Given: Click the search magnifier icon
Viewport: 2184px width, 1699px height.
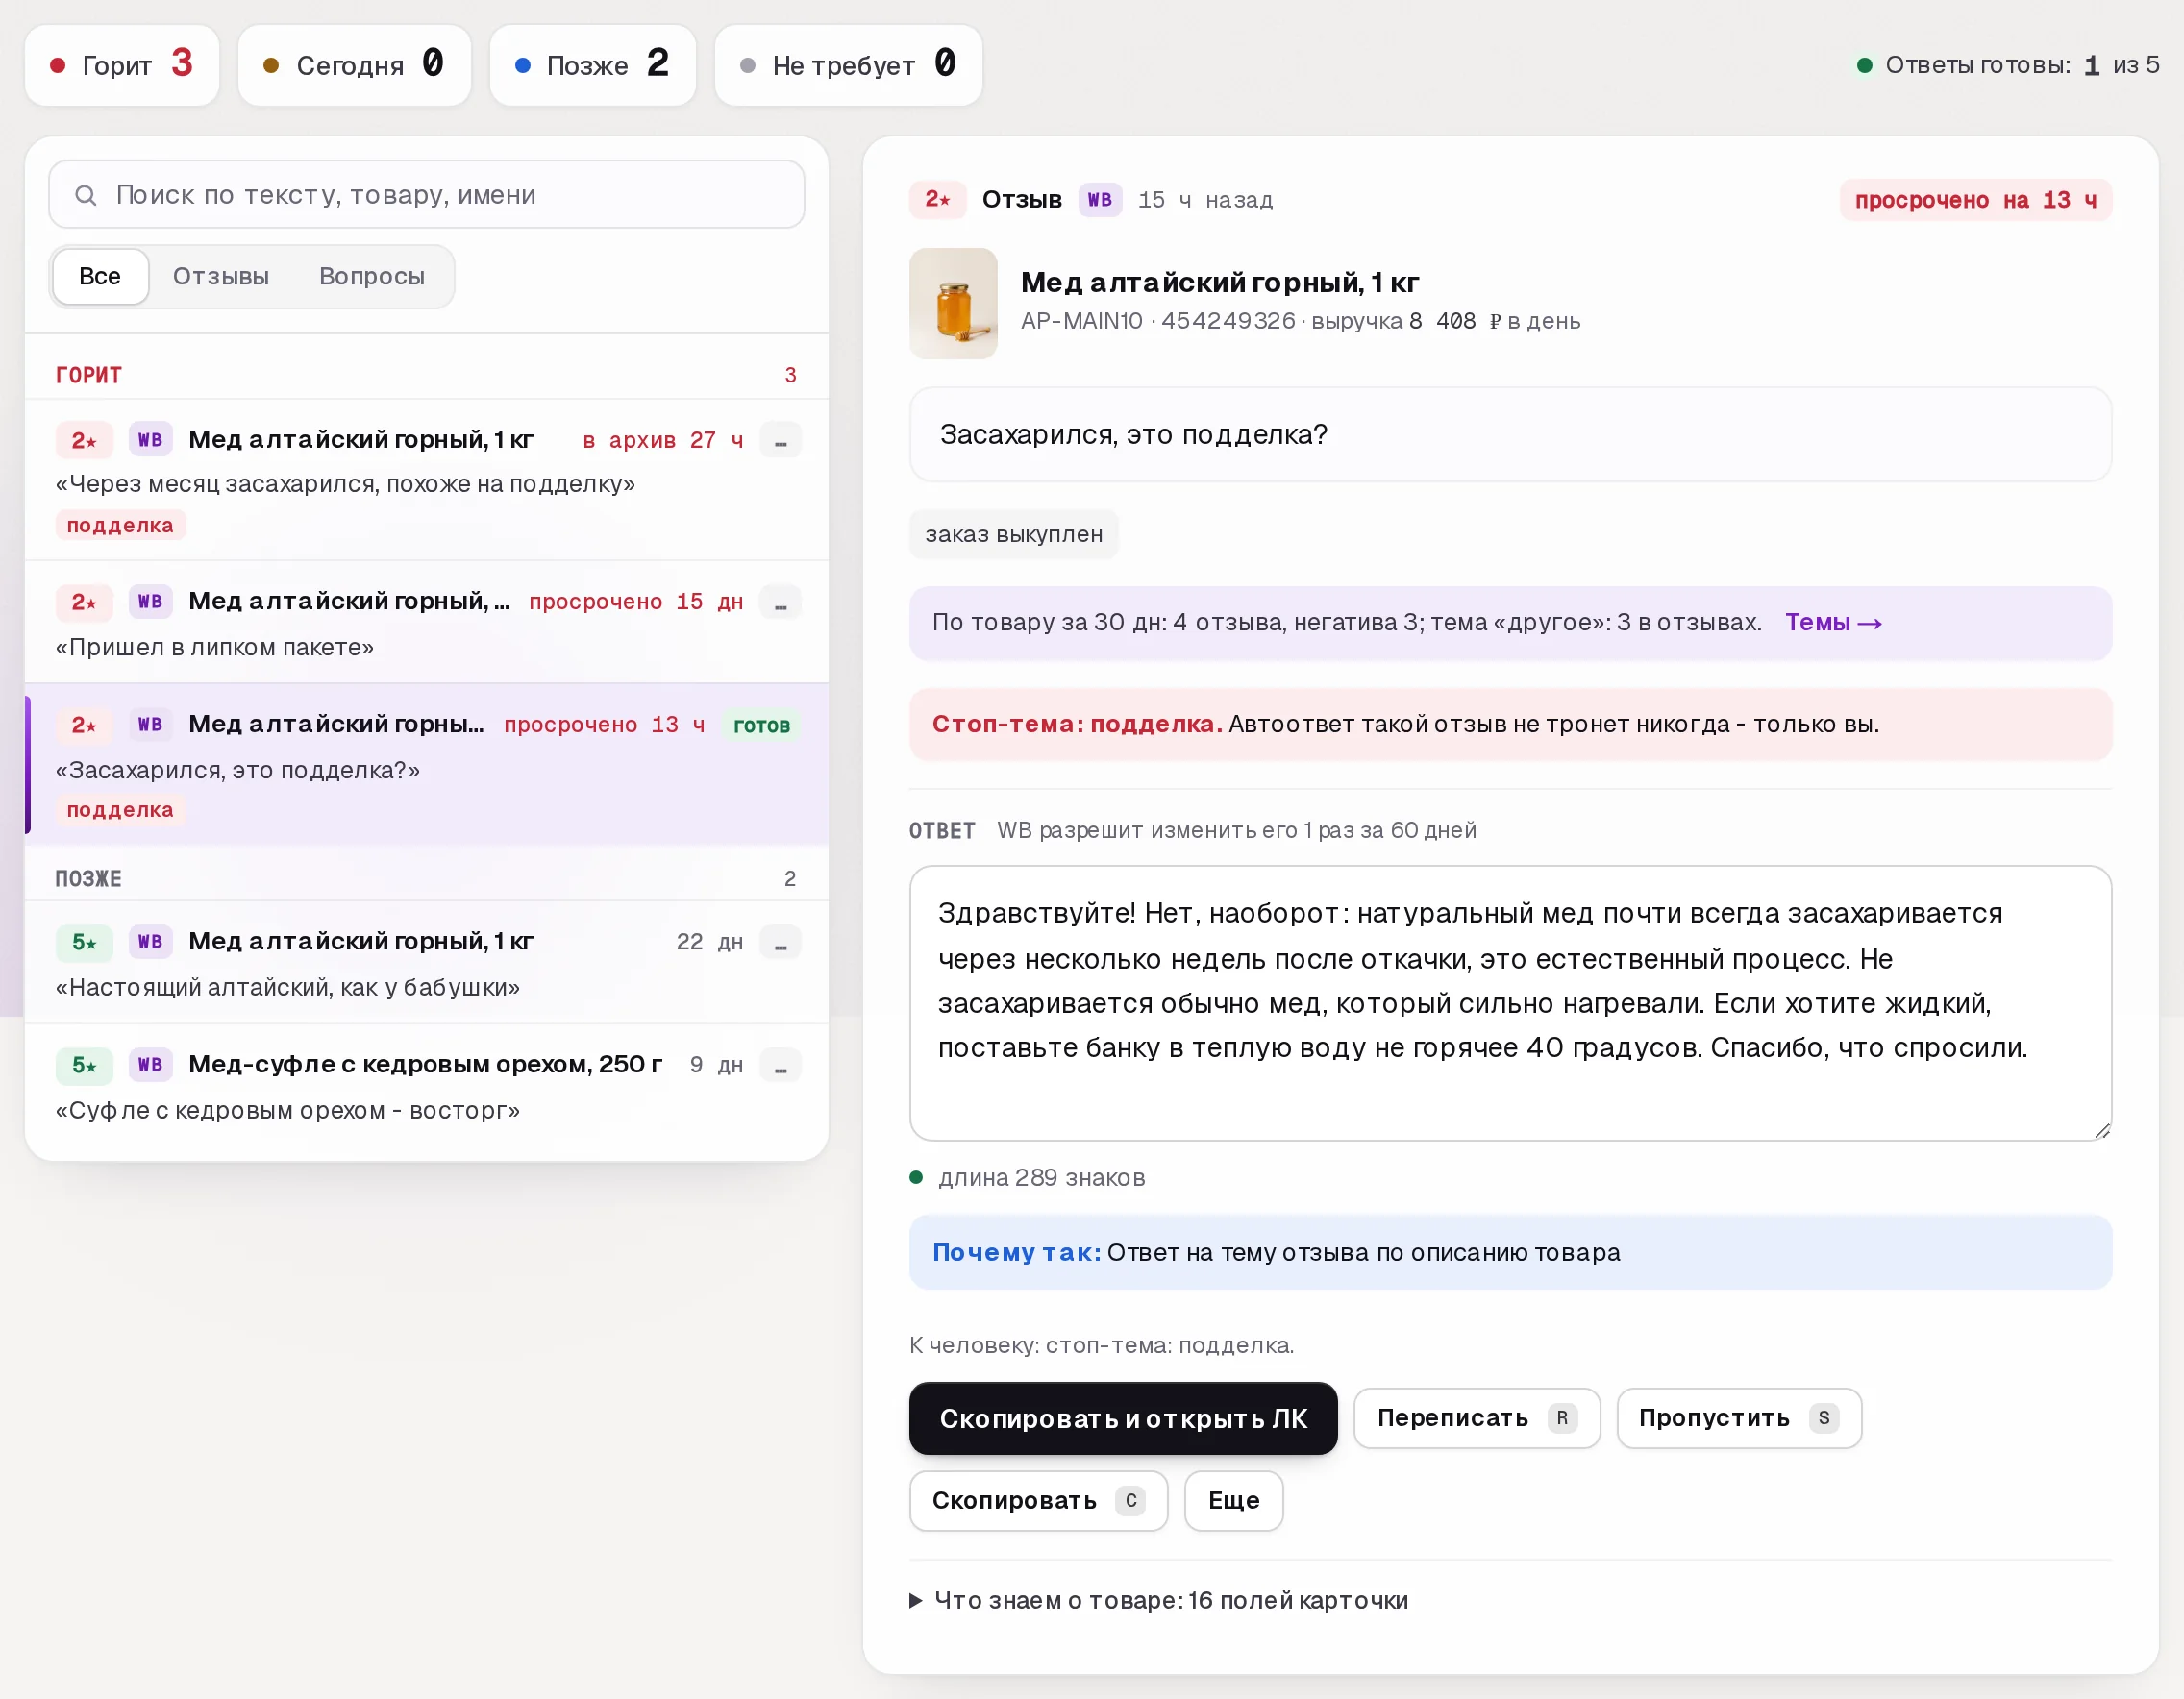Looking at the screenshot, I should click(x=86, y=195).
